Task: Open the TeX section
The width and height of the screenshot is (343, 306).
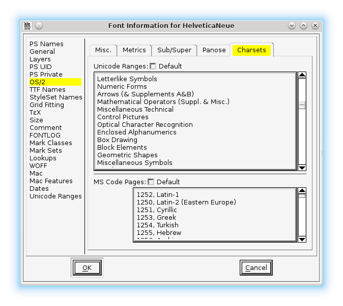Action: (x=35, y=113)
